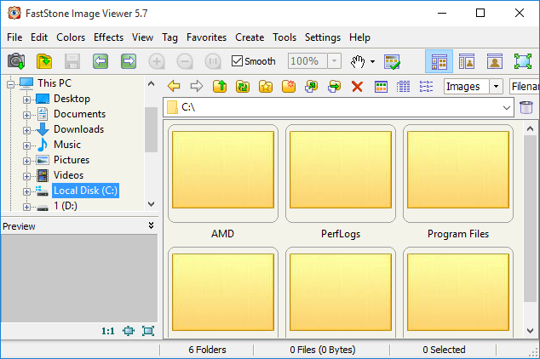Click the preview best fit icon

point(129,331)
